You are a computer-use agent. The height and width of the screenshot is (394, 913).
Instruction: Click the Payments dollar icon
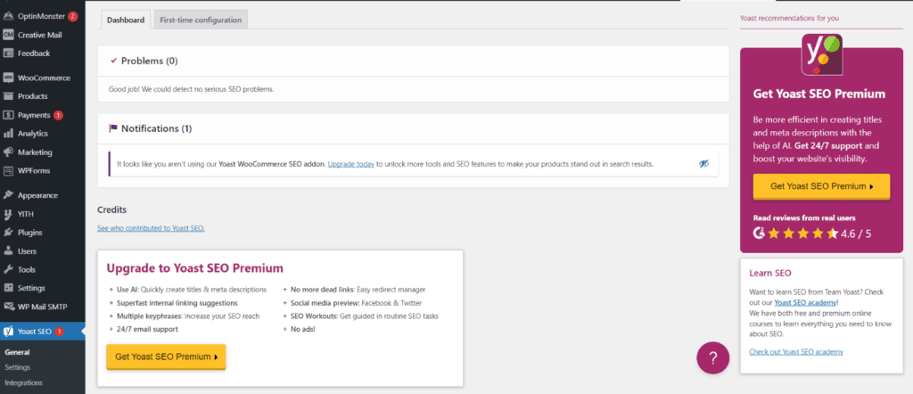tap(8, 115)
